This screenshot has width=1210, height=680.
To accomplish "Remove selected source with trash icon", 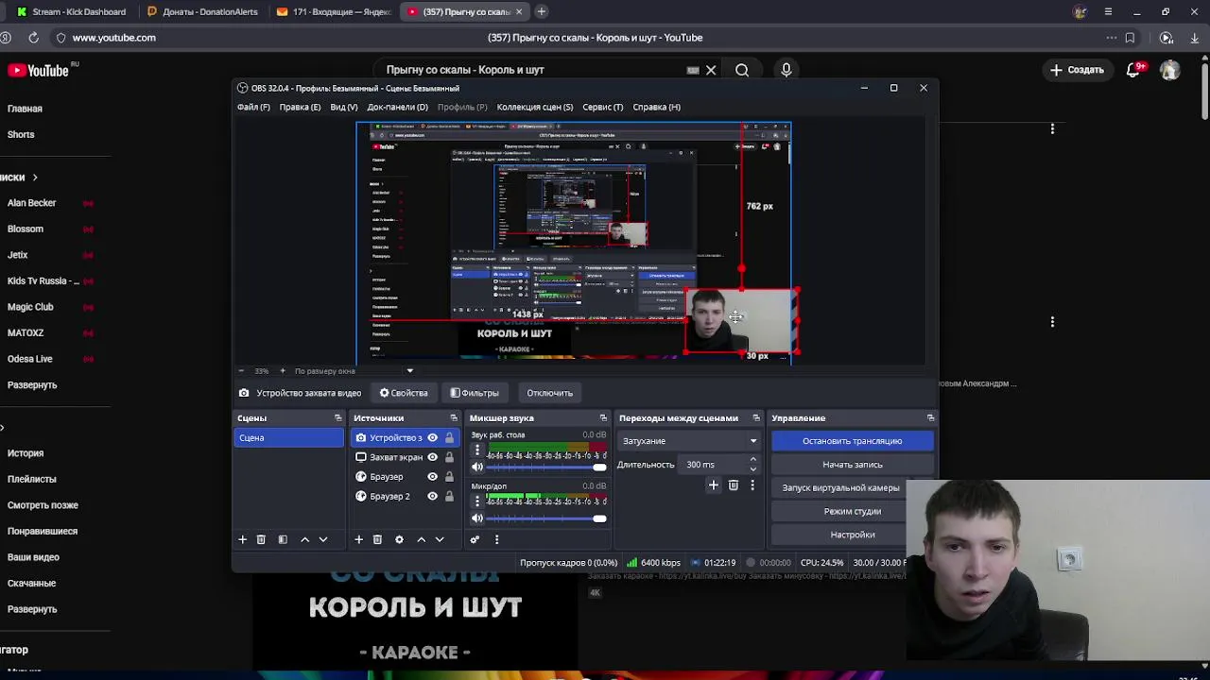I will click(x=377, y=539).
